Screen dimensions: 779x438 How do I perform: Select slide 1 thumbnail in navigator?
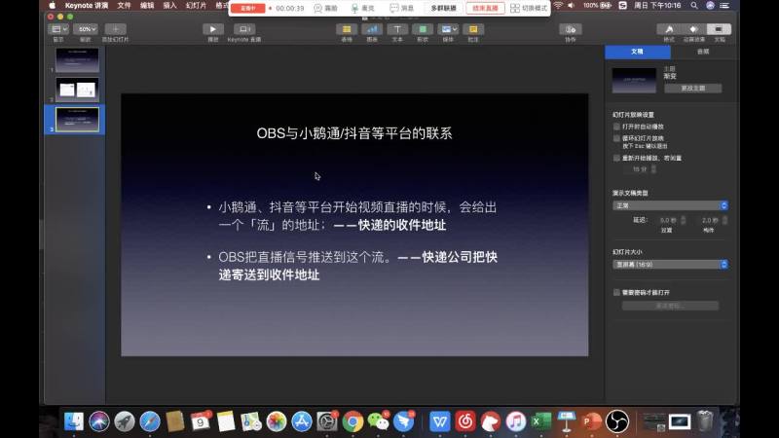[x=77, y=60]
